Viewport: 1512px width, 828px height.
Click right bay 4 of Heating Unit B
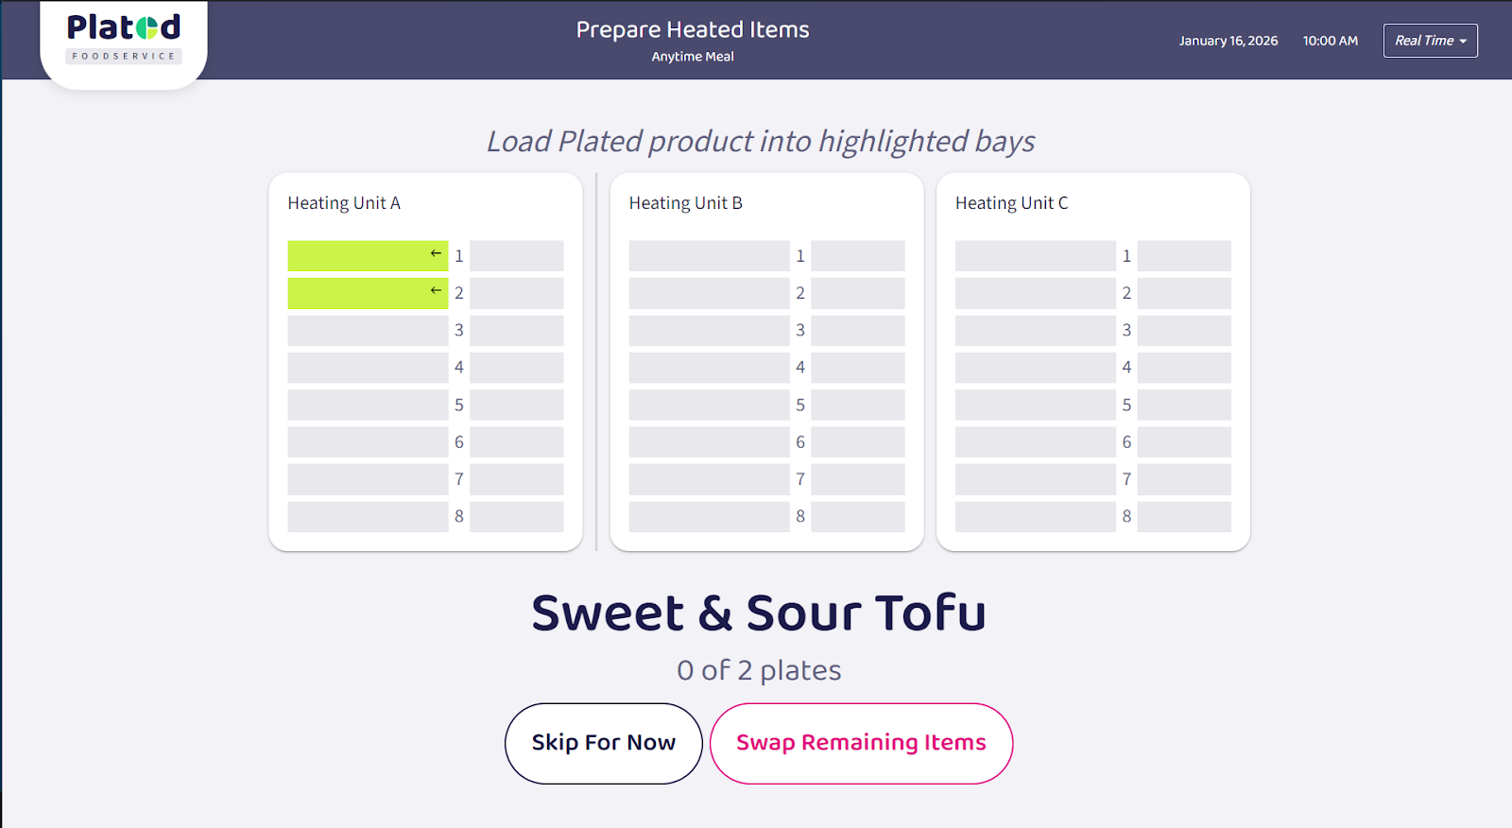857,368
